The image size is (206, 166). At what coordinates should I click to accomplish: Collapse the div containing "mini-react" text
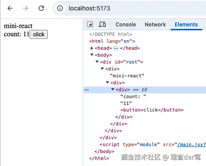coord(102,69)
